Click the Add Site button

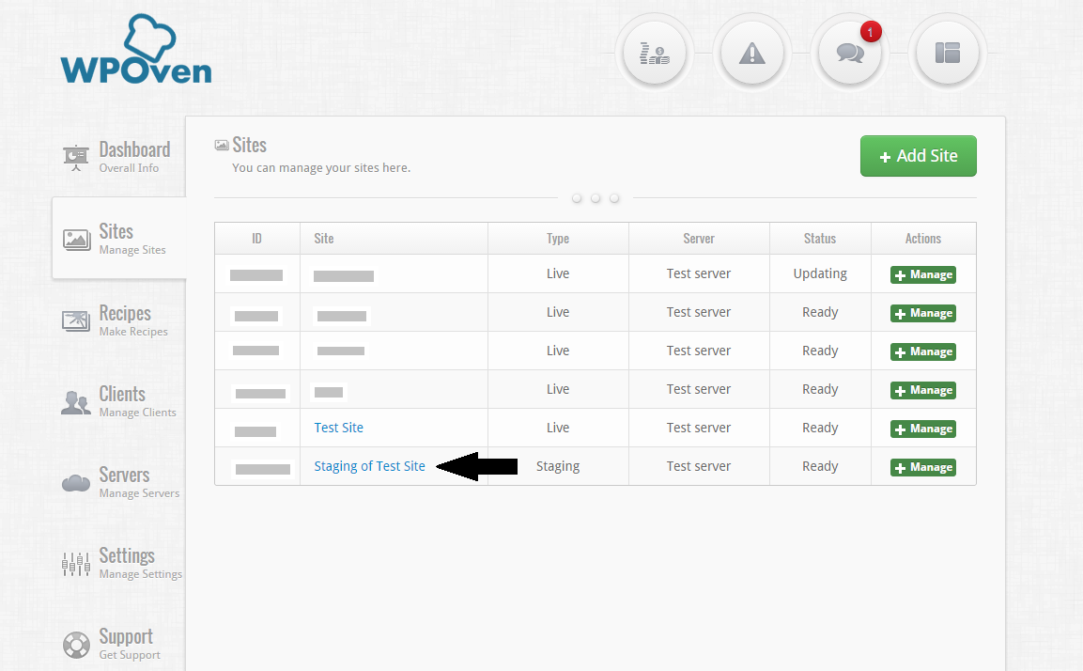pyautogui.click(x=918, y=156)
